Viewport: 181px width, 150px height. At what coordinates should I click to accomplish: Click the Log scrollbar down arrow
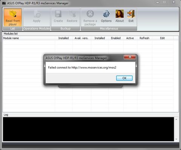(x=176, y=139)
